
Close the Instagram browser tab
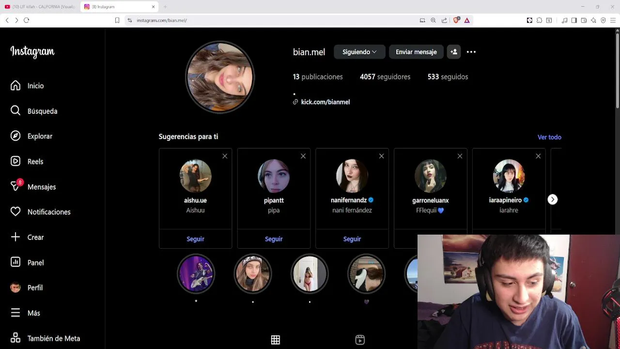point(154,7)
